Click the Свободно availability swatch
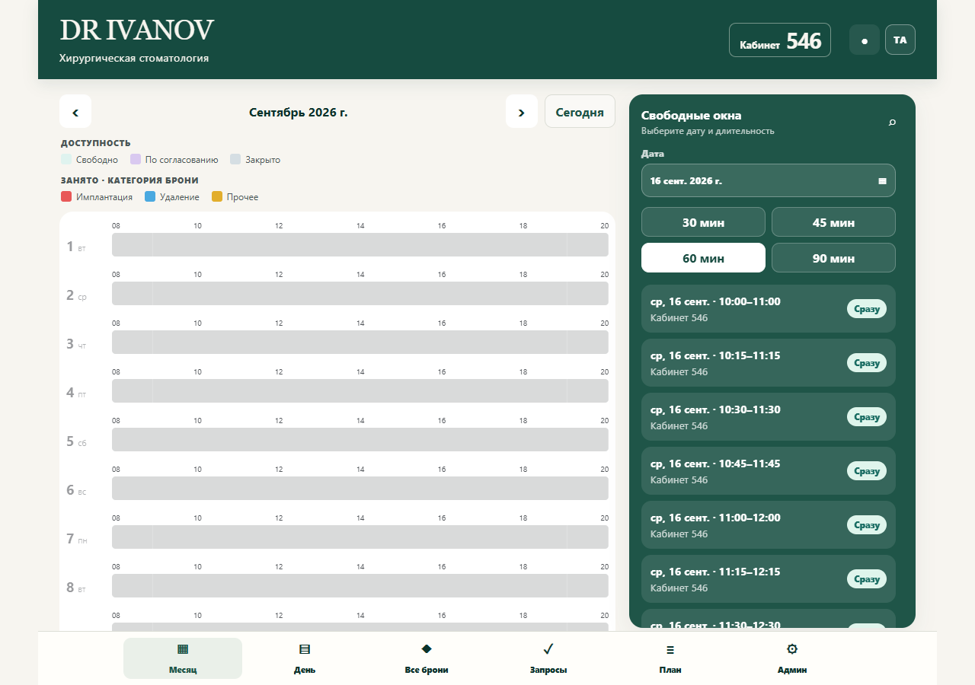975x685 pixels. click(x=66, y=160)
